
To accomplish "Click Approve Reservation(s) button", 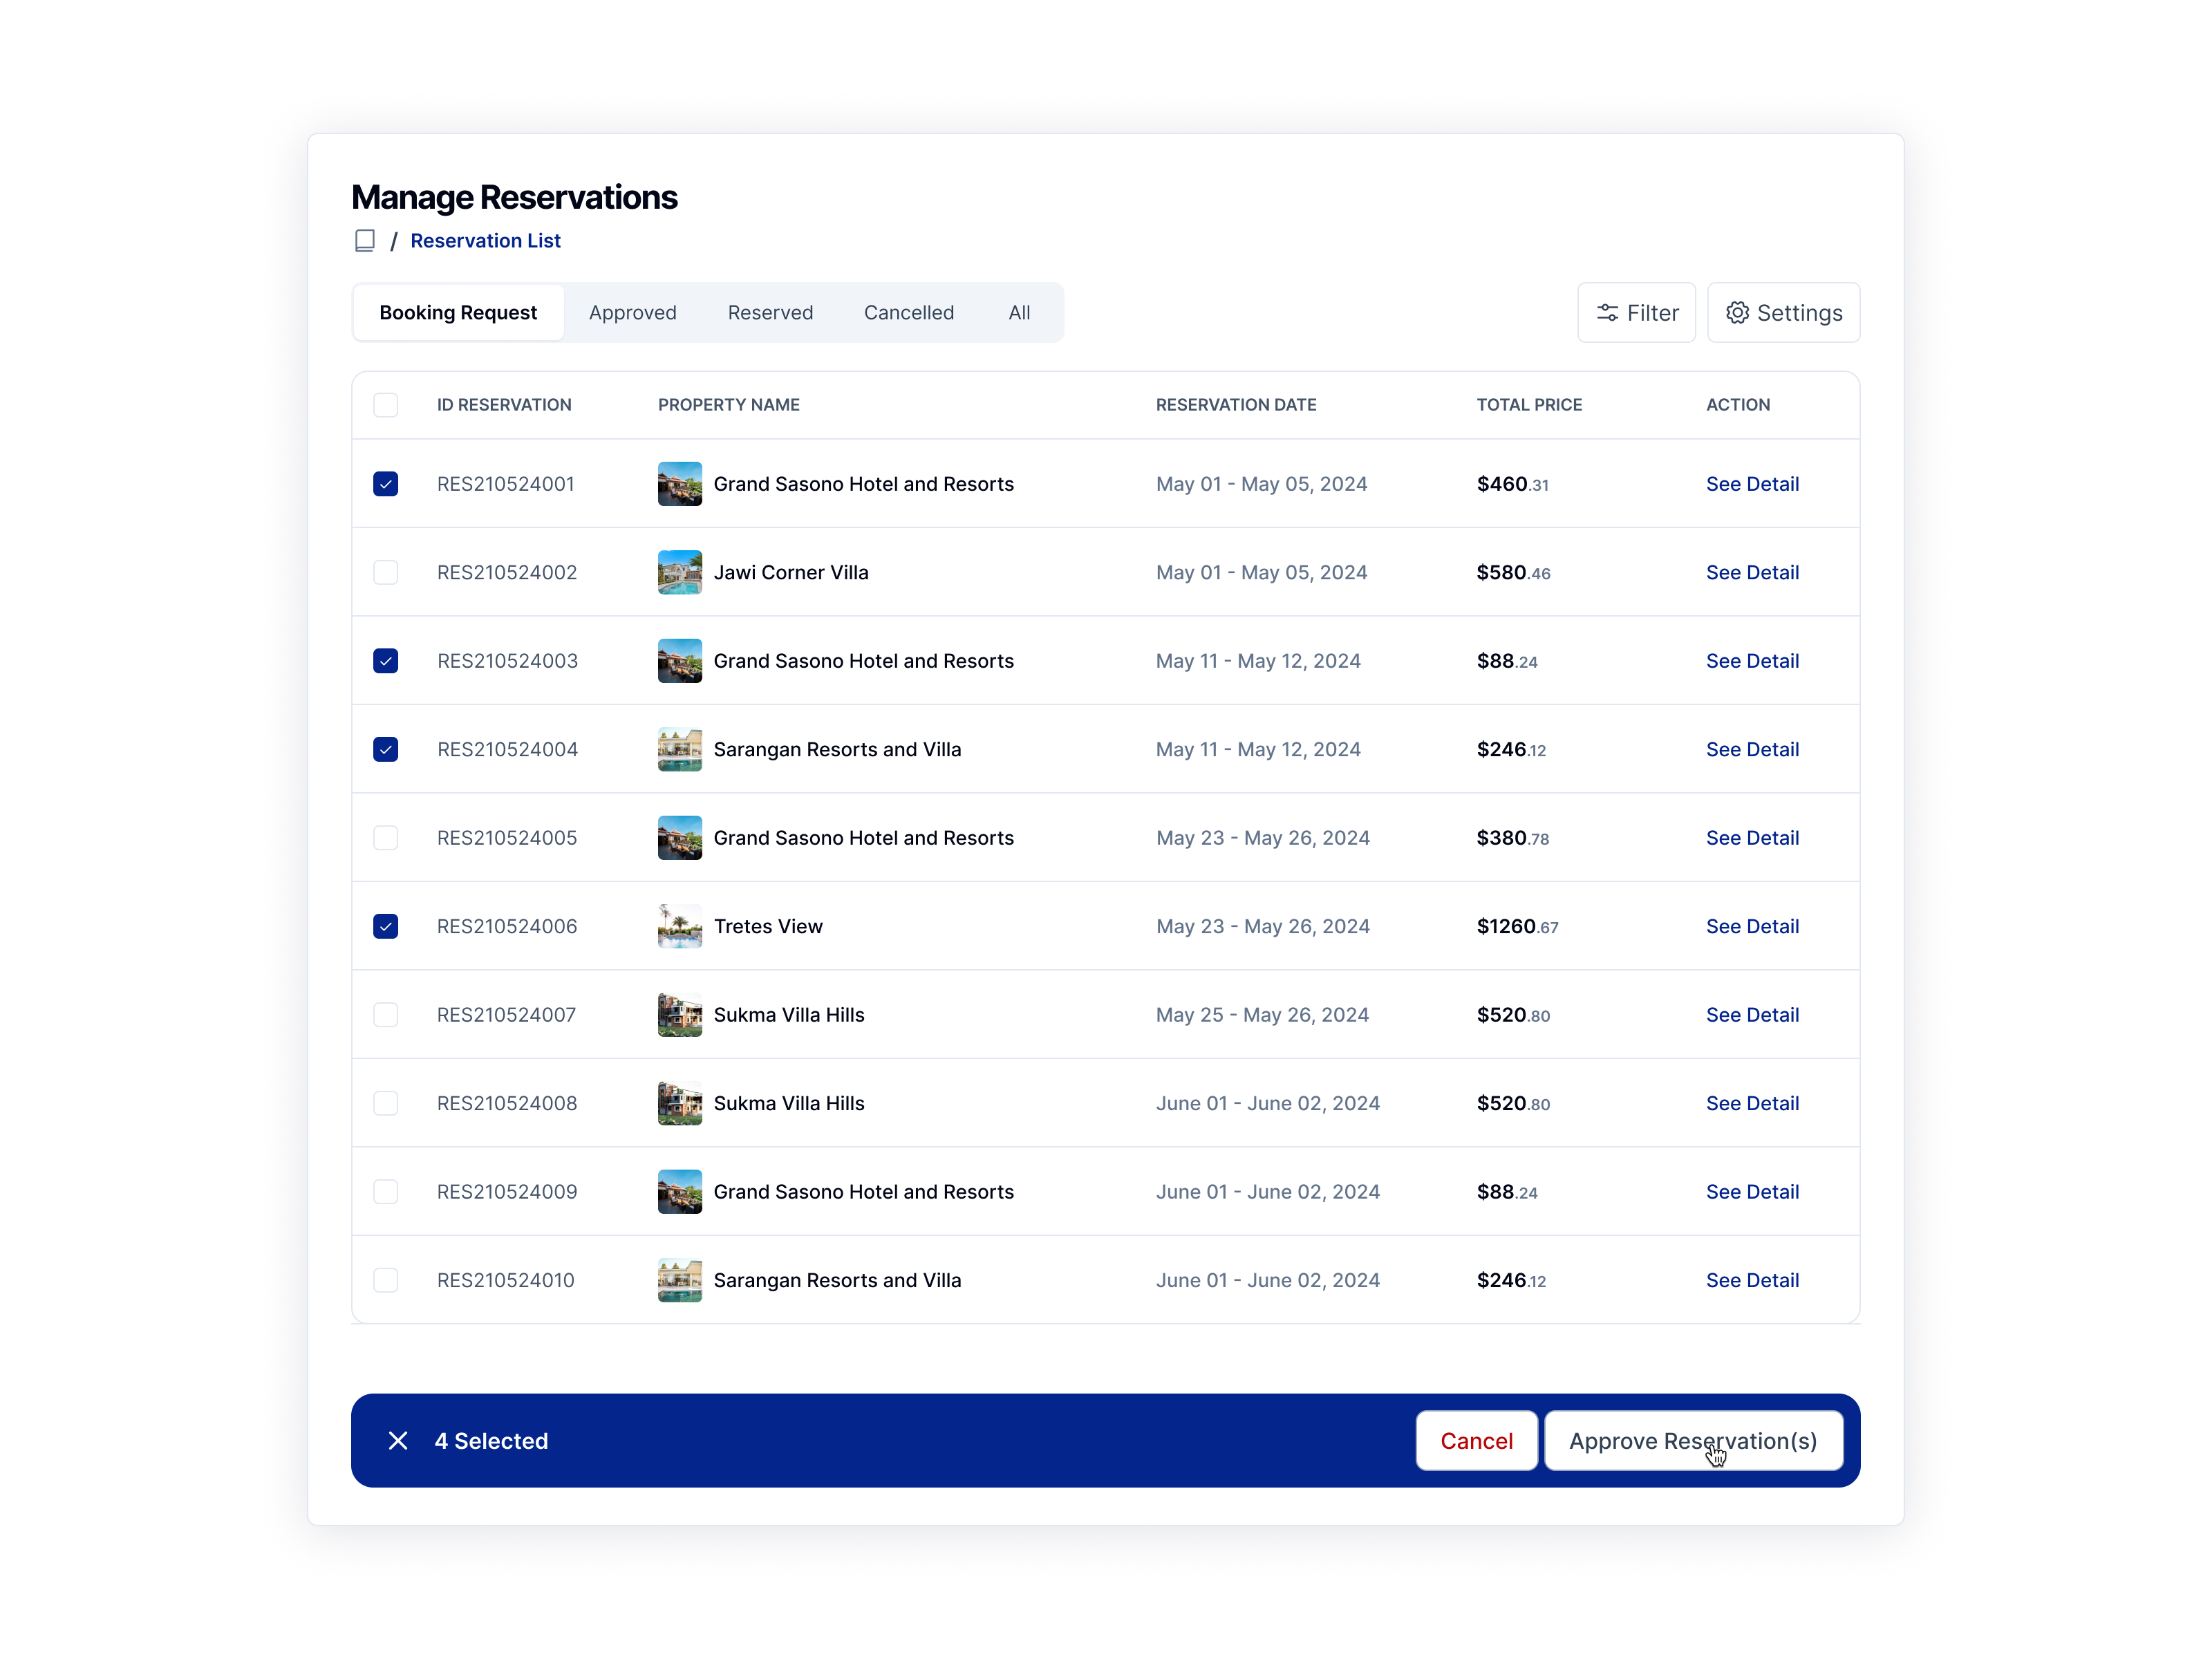I will coord(1695,1440).
